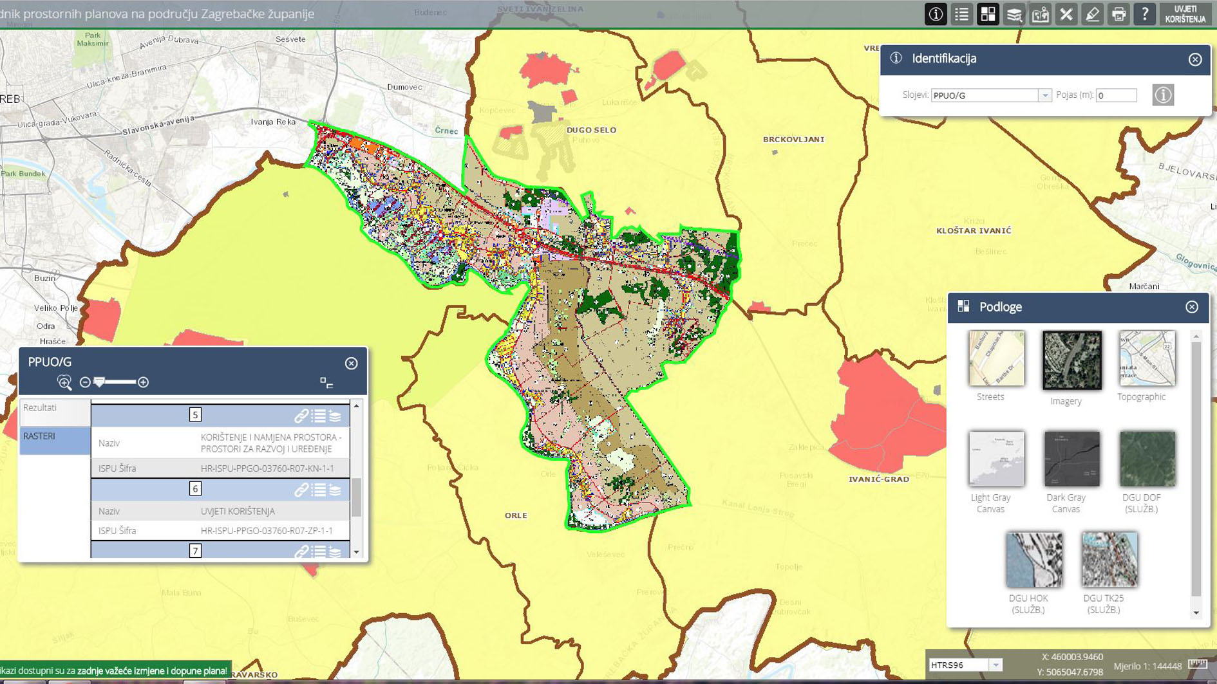This screenshot has height=684, width=1217.
Task: Add layer using the stack icon for result 5
Action: point(335,416)
